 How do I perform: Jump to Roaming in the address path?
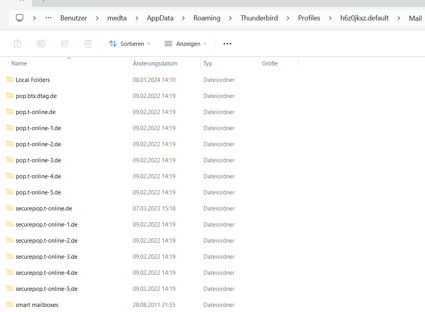[207, 18]
